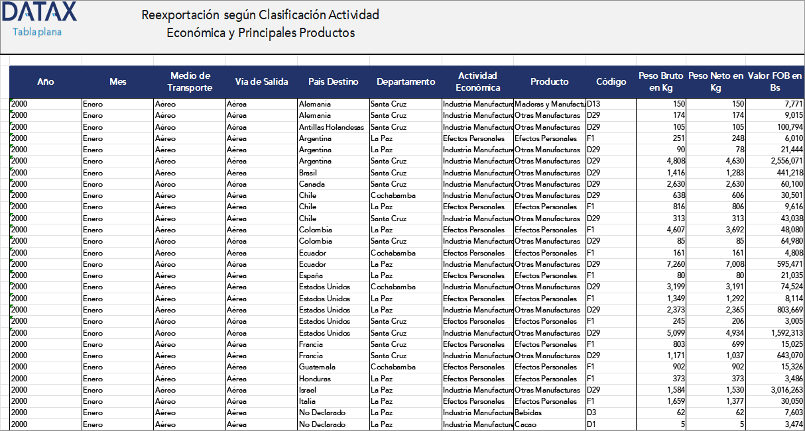Select the Producto column header
This screenshot has width=805, height=431.
pyautogui.click(x=549, y=81)
